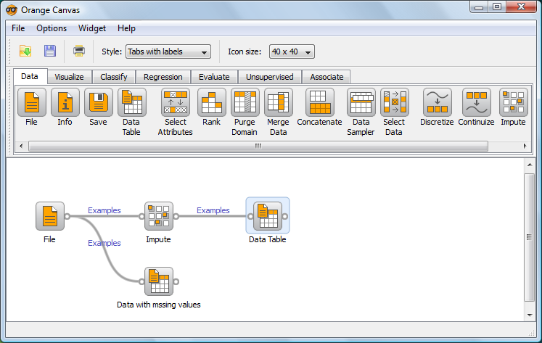542x343 pixels.
Task: Click the Data Table node's output connector
Action: [x=285, y=217]
